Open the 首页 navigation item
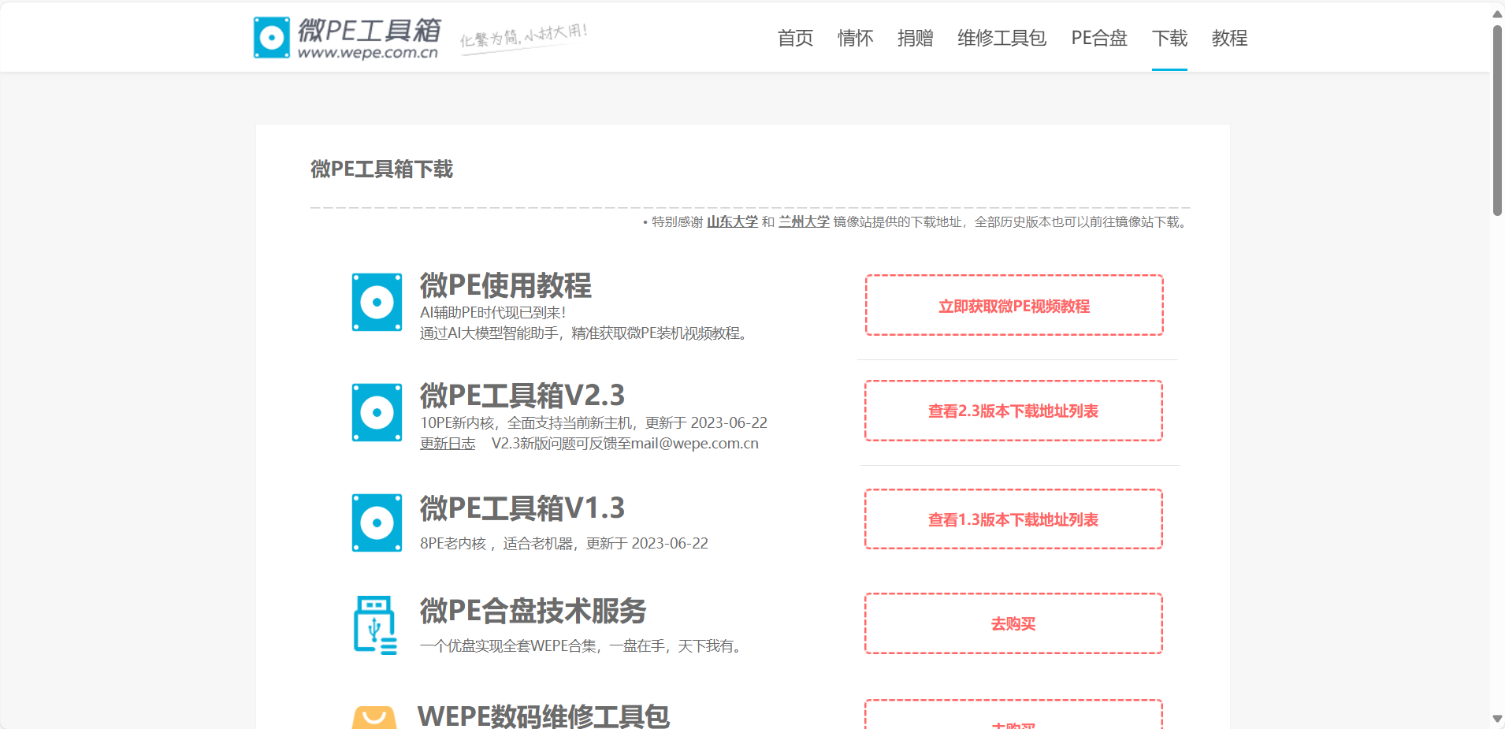This screenshot has height=729, width=1505. (795, 38)
